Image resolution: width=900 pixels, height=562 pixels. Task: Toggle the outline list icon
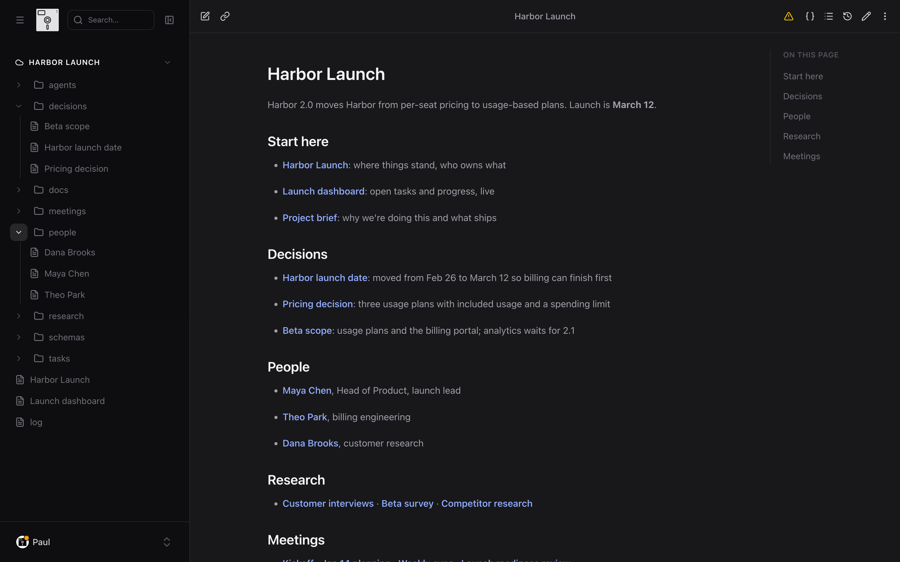click(829, 16)
